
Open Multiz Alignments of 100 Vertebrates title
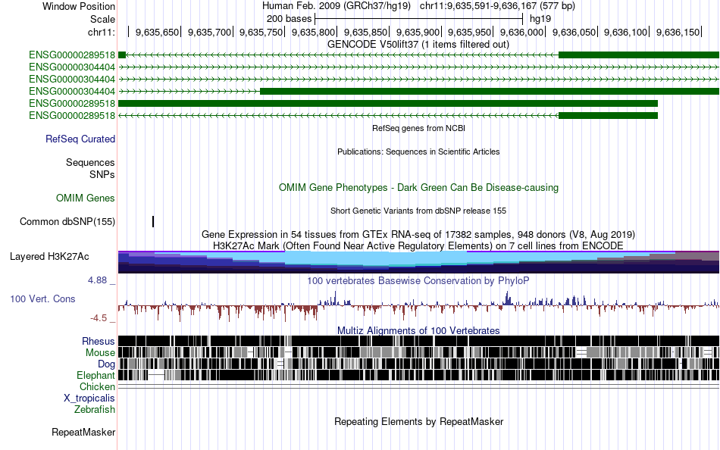418,330
